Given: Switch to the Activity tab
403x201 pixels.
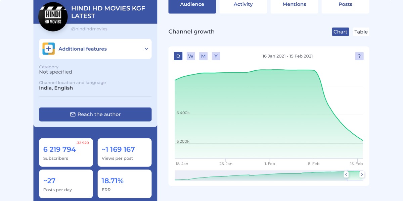Looking at the screenshot, I should coord(243,5).
